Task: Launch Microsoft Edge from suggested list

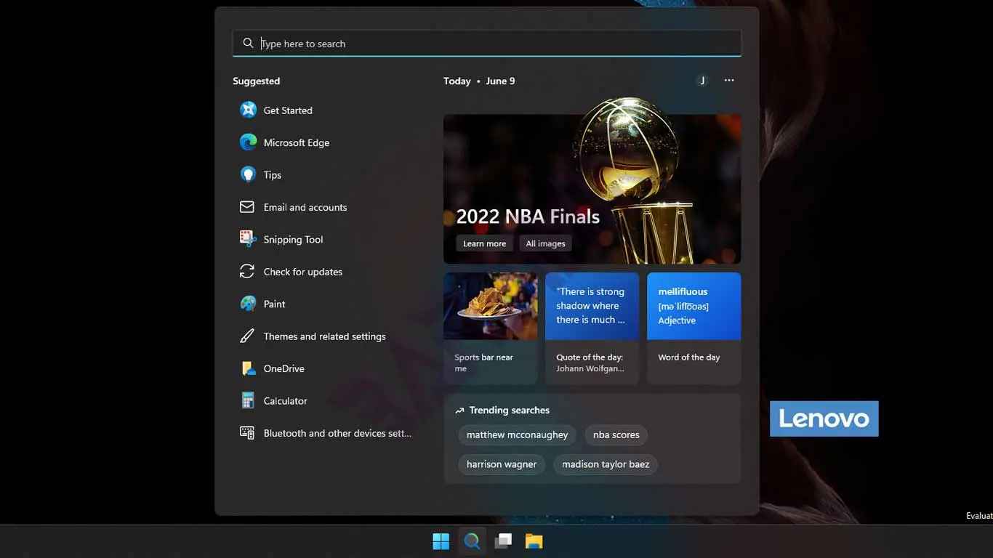Action: [249, 142]
